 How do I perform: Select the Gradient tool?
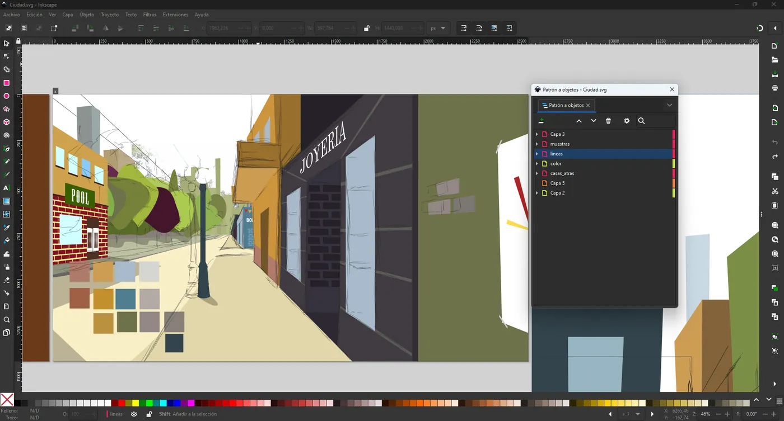point(7,201)
